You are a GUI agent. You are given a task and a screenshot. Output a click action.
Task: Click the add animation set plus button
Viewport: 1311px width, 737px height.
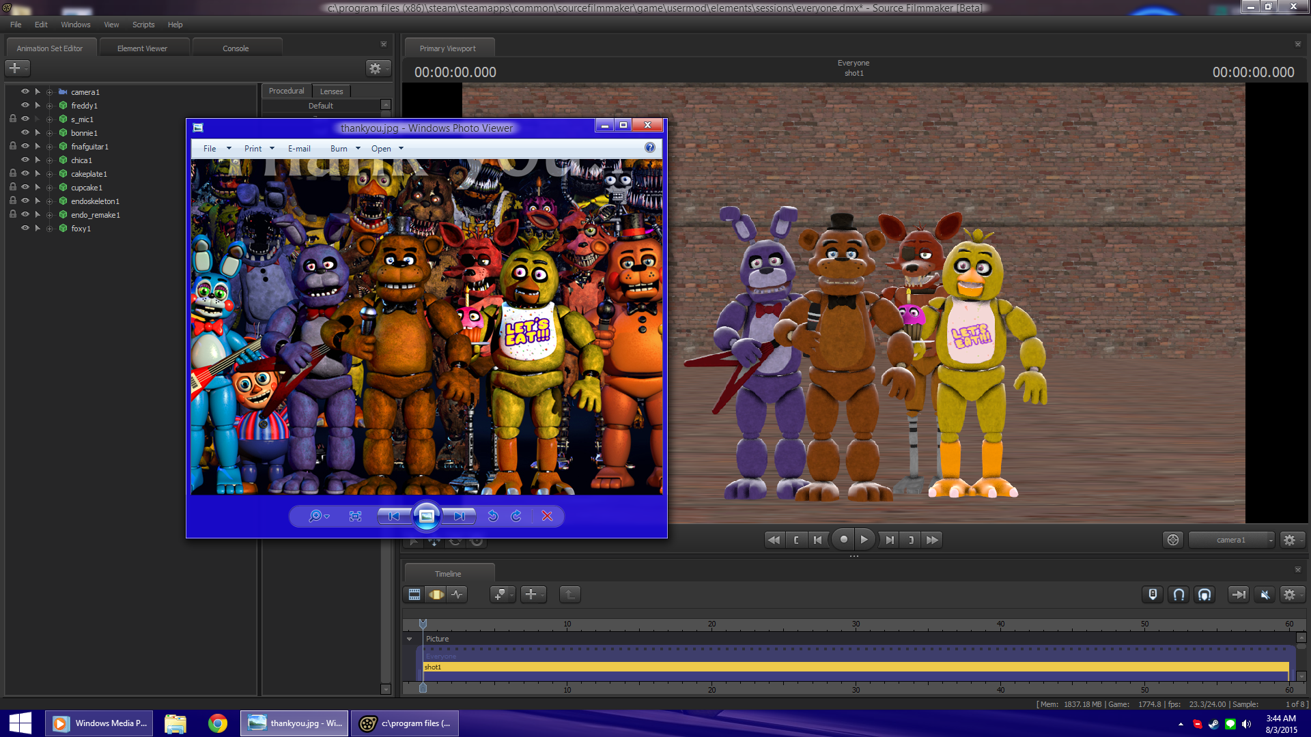(17, 68)
